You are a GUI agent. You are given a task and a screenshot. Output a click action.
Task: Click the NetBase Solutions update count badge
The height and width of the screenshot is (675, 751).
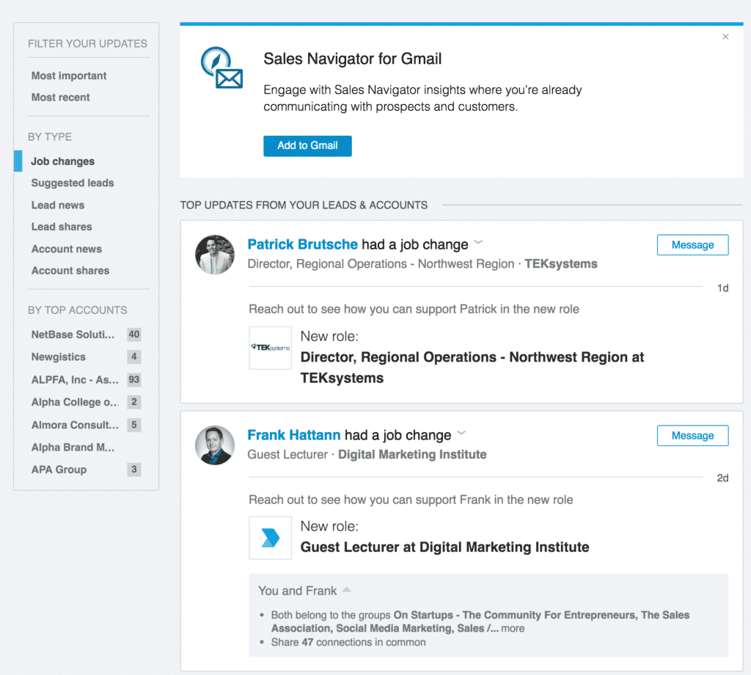[134, 335]
